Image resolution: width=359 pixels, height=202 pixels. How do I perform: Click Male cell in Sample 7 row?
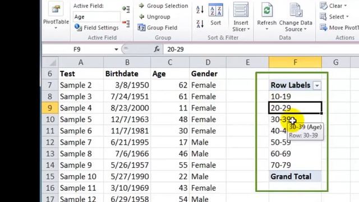coord(208,142)
